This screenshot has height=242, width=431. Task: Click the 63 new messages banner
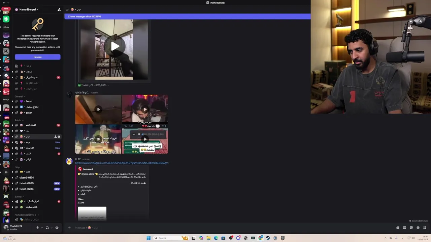tap(188, 16)
